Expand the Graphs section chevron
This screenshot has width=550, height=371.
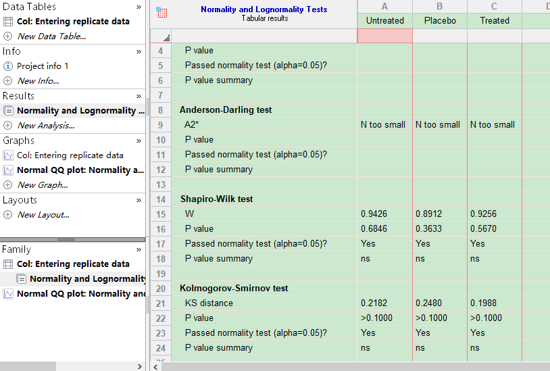click(x=139, y=141)
